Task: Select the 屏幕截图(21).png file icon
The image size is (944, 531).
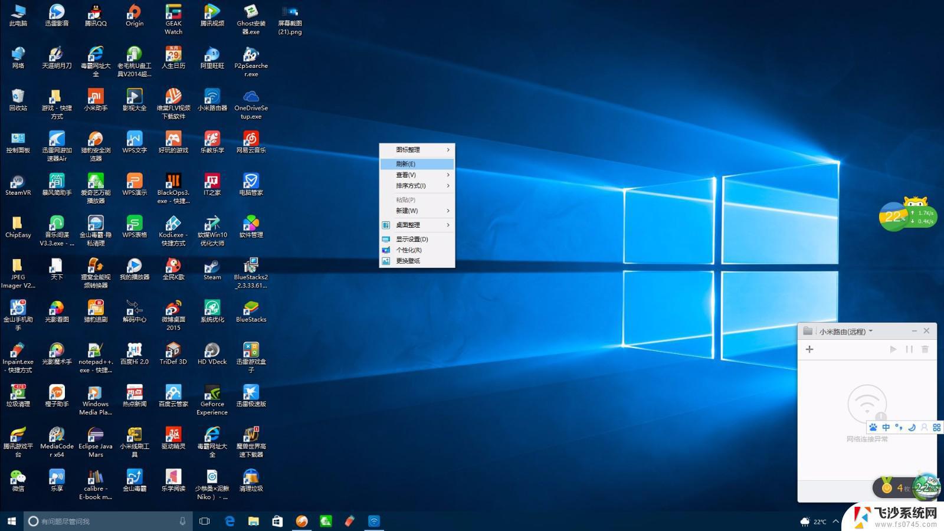Action: 290,19
